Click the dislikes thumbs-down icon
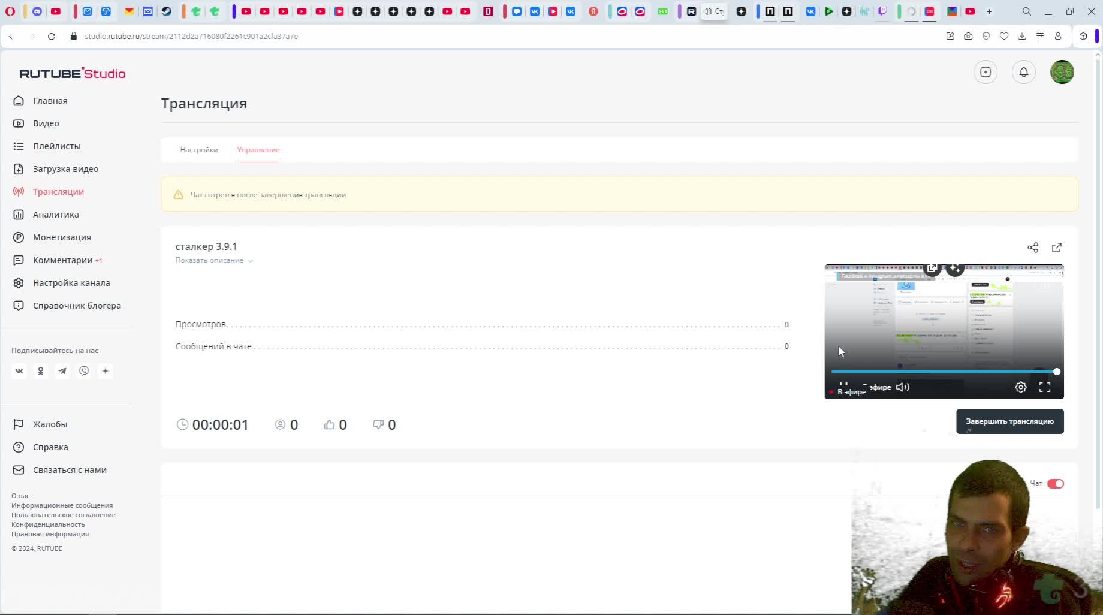1103x615 pixels. click(x=378, y=424)
